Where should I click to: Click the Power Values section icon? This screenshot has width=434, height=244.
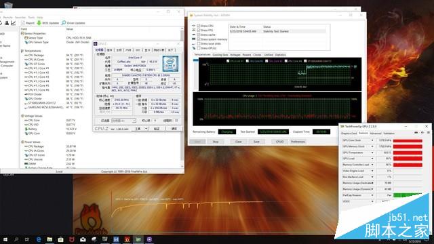22,142
